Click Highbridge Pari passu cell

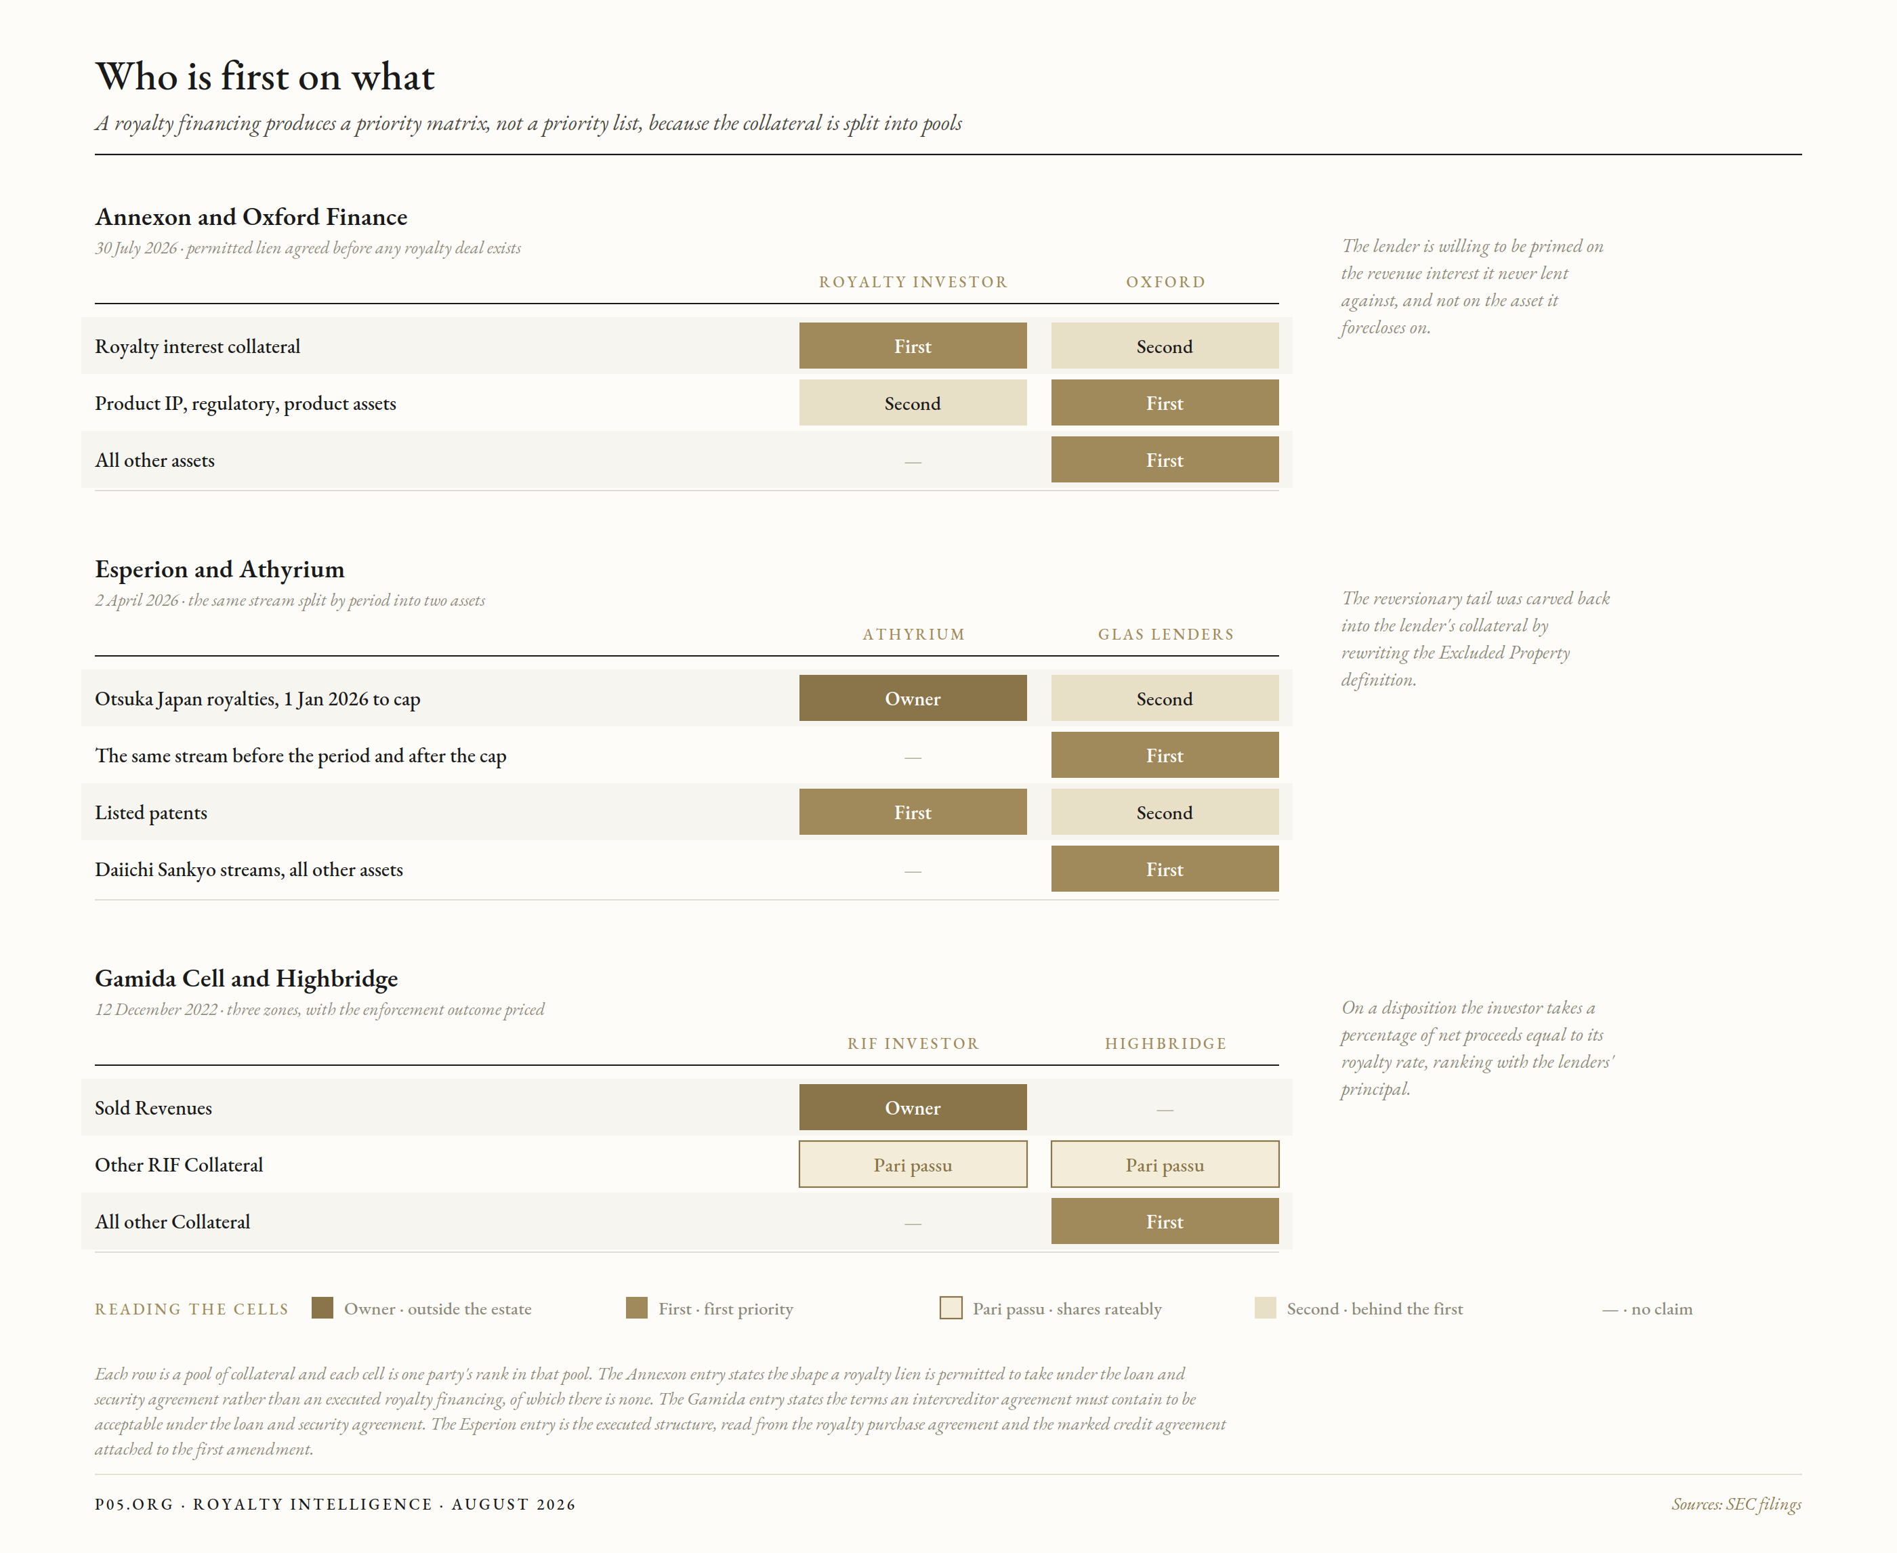(x=1165, y=1165)
